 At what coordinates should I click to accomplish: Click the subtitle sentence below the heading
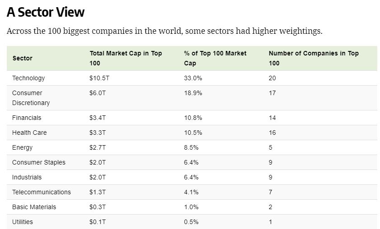pos(164,32)
